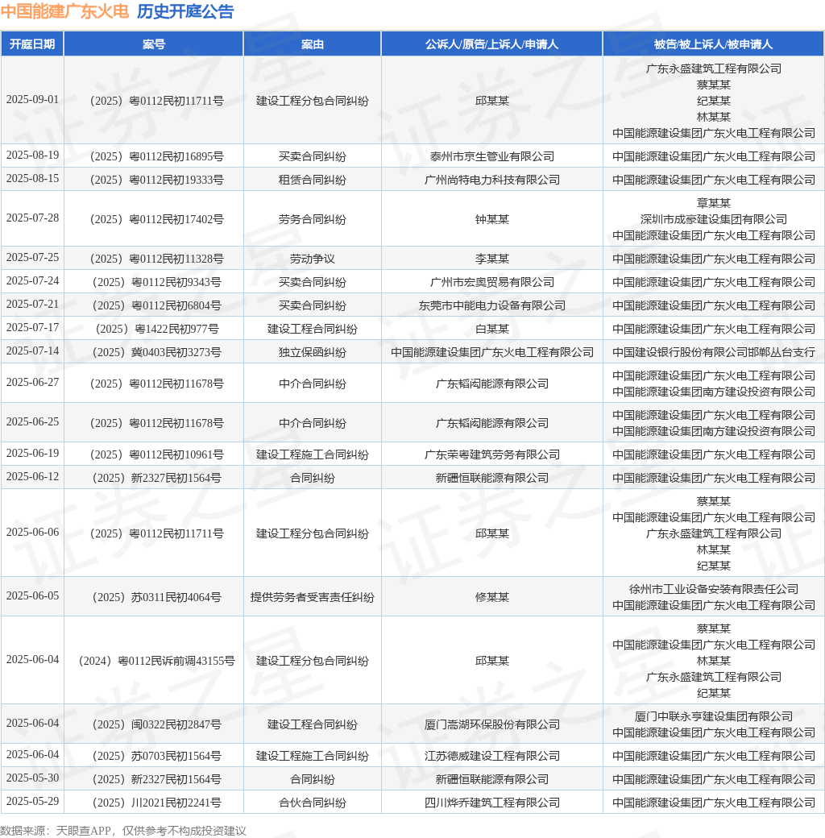
Task: Click the 被告/被上诉人/被申请人 column header
Action: click(x=713, y=44)
